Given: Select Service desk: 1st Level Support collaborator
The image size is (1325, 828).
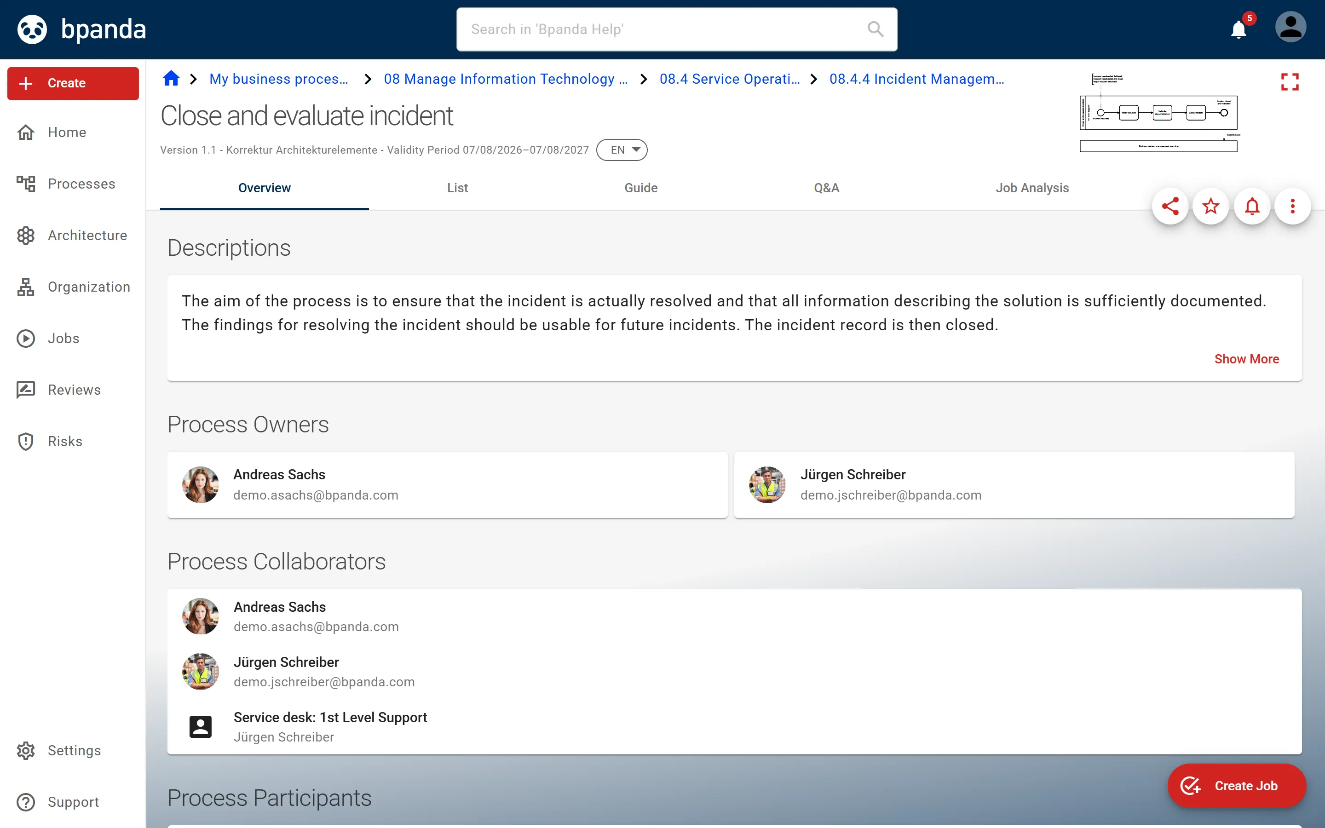Looking at the screenshot, I should 734,727.
